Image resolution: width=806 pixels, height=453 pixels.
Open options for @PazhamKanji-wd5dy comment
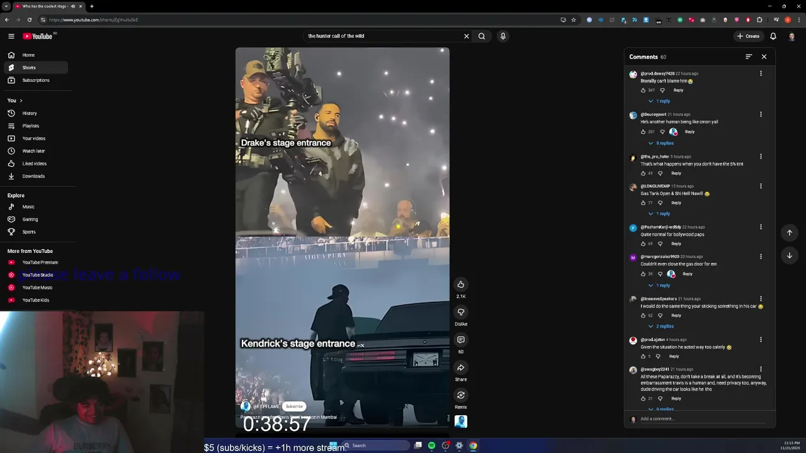point(761,227)
